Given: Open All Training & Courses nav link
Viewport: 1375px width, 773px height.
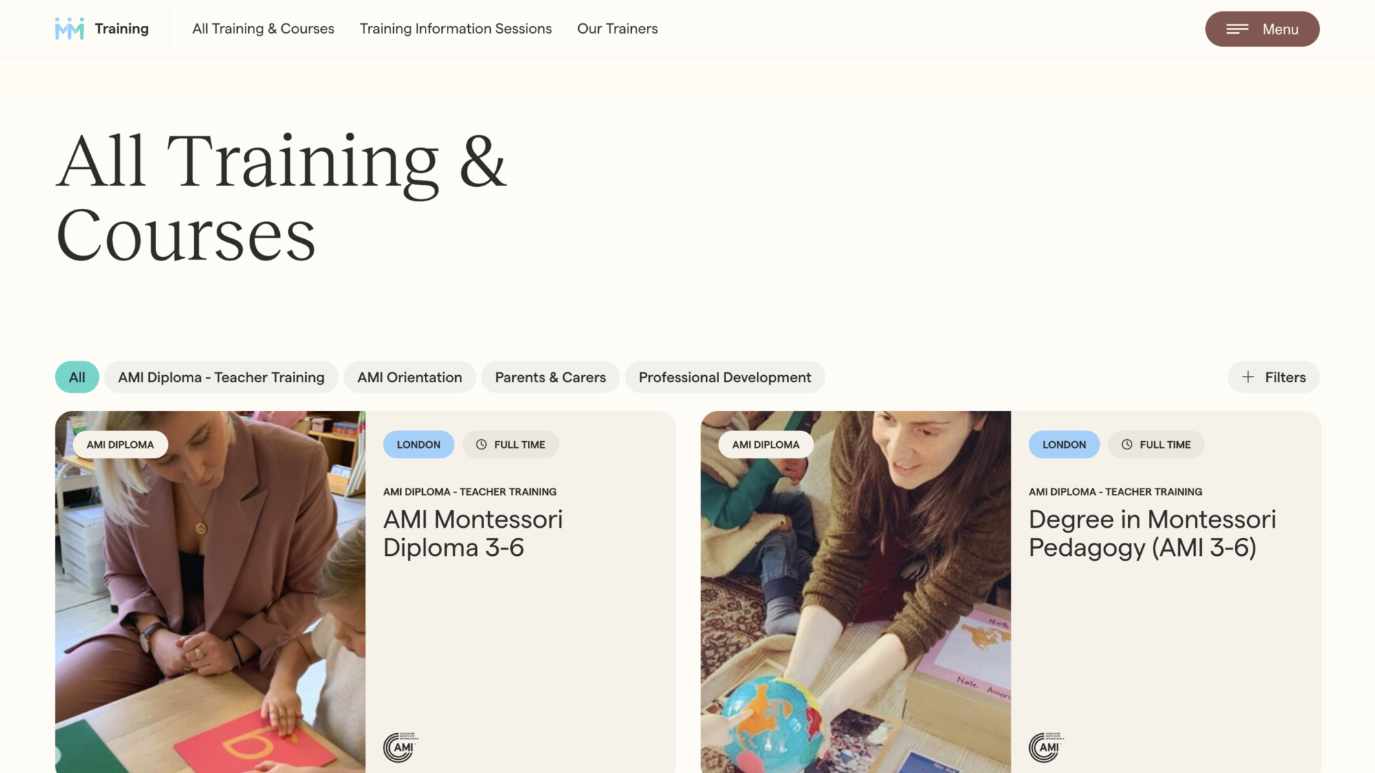Looking at the screenshot, I should click(x=263, y=29).
